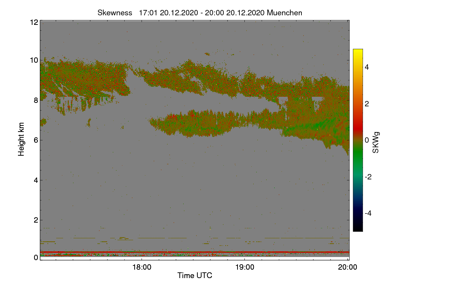Image resolution: width=459 pixels, height=306 pixels.
Task: Select the 19:00 time axis label
Action: [244, 267]
